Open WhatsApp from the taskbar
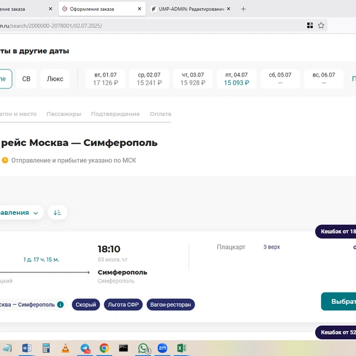The width and height of the screenshot is (356, 356). (143, 348)
